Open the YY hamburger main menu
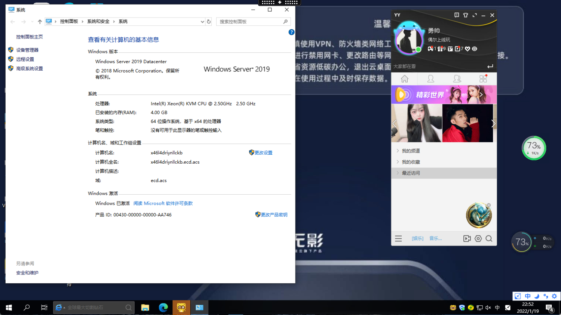Viewport: 561px width, 315px height. (x=398, y=238)
